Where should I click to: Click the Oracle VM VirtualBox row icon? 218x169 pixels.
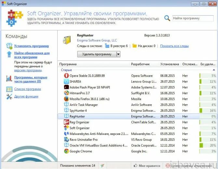pyautogui.click(x=66, y=145)
